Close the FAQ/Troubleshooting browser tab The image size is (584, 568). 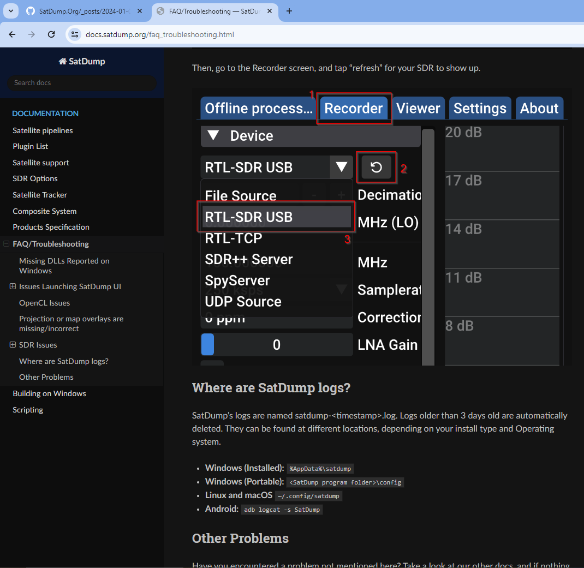pos(270,11)
